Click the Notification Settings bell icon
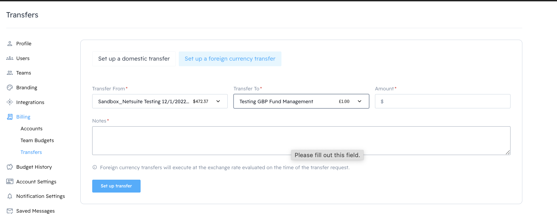 [10, 196]
